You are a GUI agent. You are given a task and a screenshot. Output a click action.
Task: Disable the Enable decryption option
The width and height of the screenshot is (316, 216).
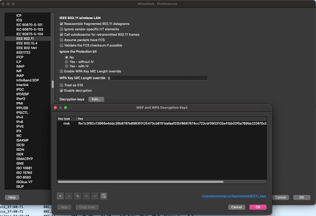[x=61, y=90]
